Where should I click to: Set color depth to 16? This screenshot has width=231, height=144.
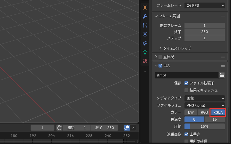point(215,119)
